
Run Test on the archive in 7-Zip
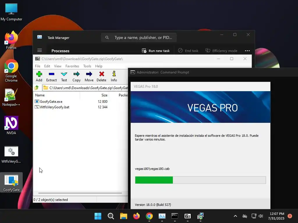point(64,76)
